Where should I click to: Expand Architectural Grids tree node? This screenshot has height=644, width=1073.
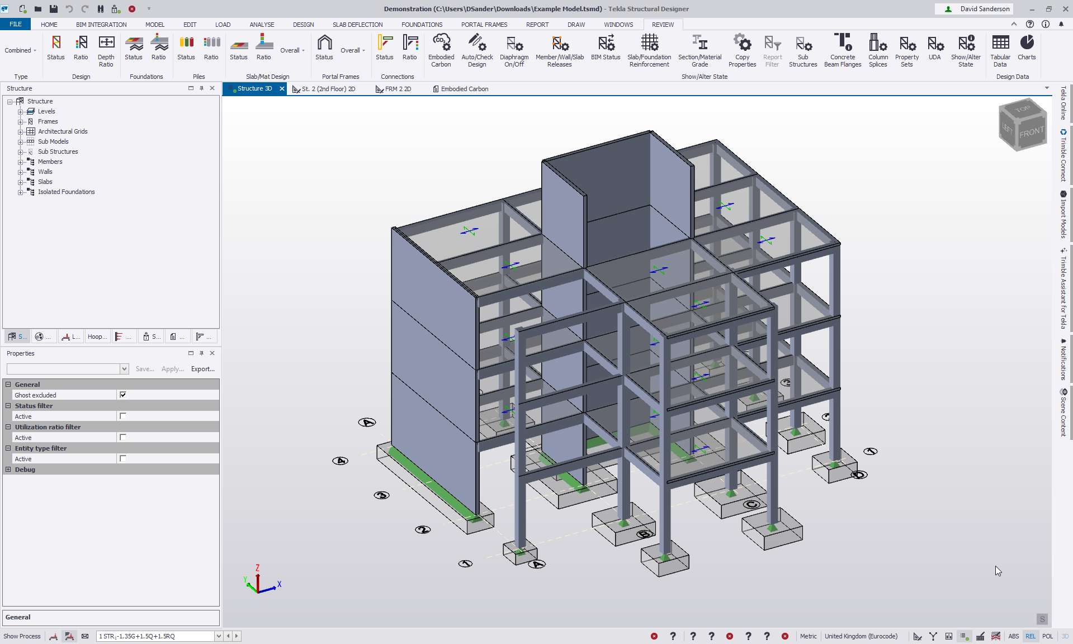pyautogui.click(x=20, y=131)
